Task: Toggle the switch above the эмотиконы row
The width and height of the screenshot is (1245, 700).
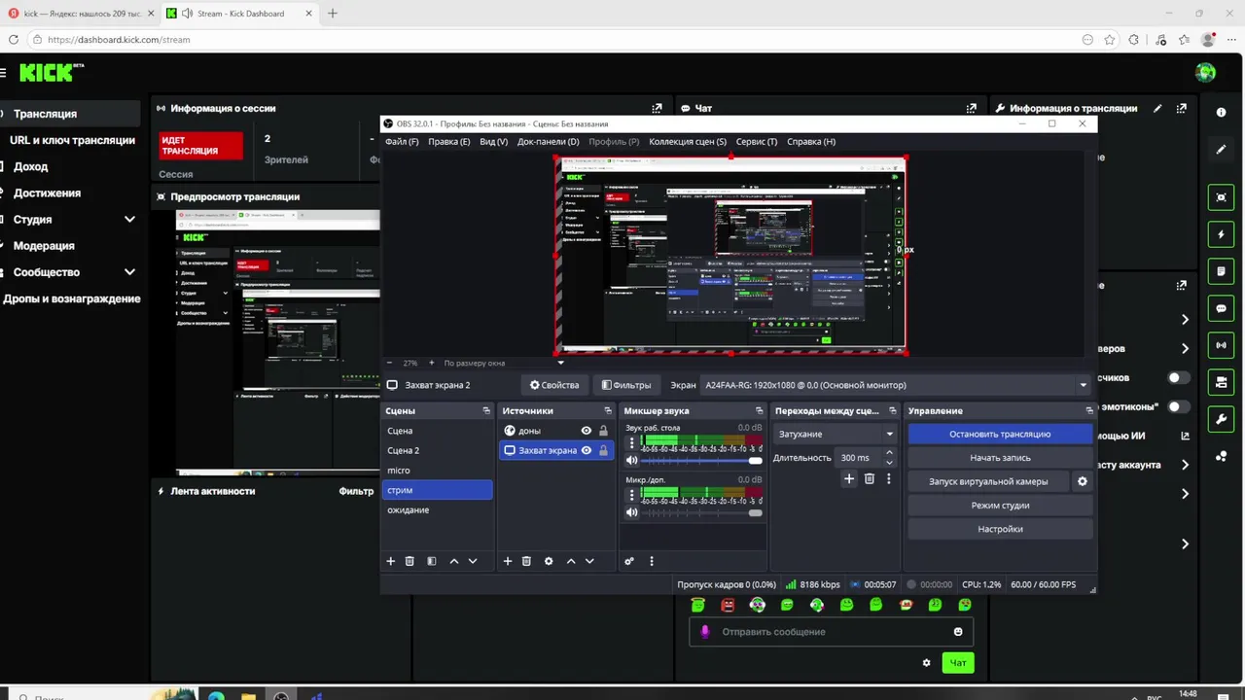Action: [1178, 377]
